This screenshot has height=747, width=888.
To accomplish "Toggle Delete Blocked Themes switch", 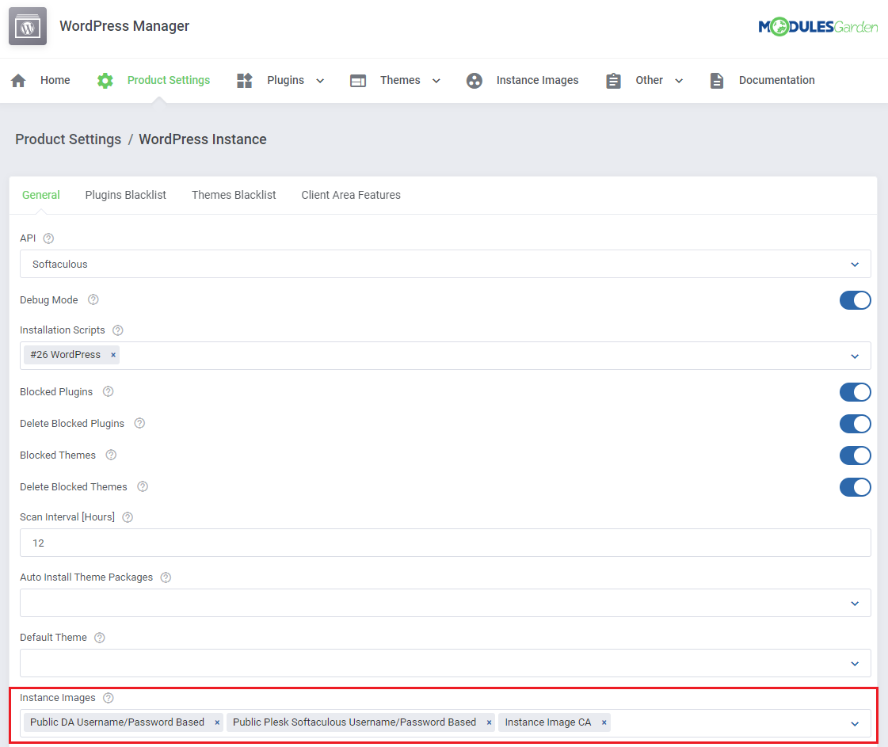I will 856,487.
